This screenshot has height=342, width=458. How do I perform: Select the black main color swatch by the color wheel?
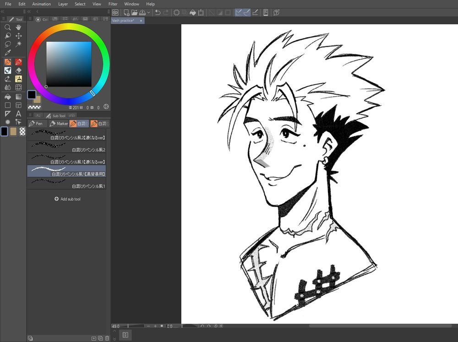(x=32, y=94)
